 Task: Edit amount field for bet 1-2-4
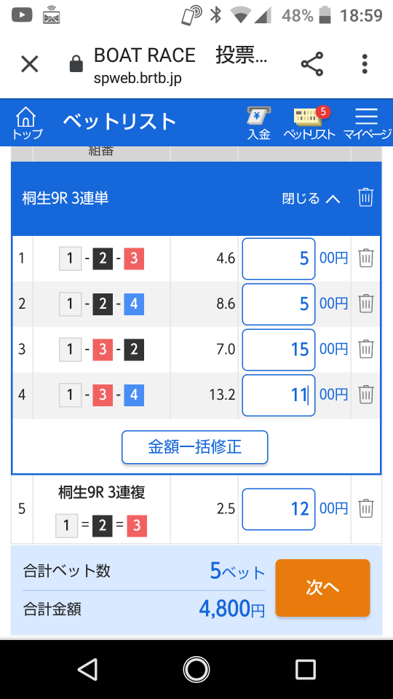[x=279, y=304]
